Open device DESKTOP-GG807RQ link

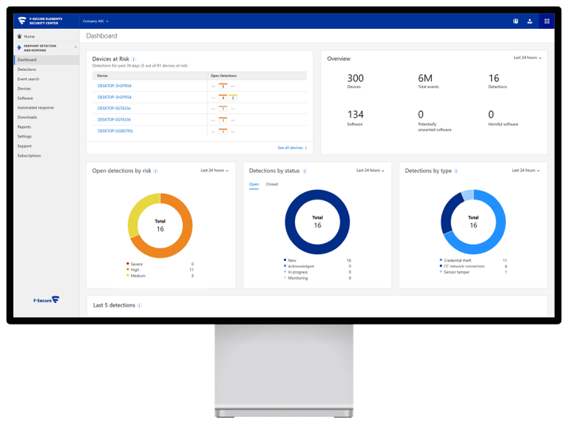pyautogui.click(x=115, y=131)
